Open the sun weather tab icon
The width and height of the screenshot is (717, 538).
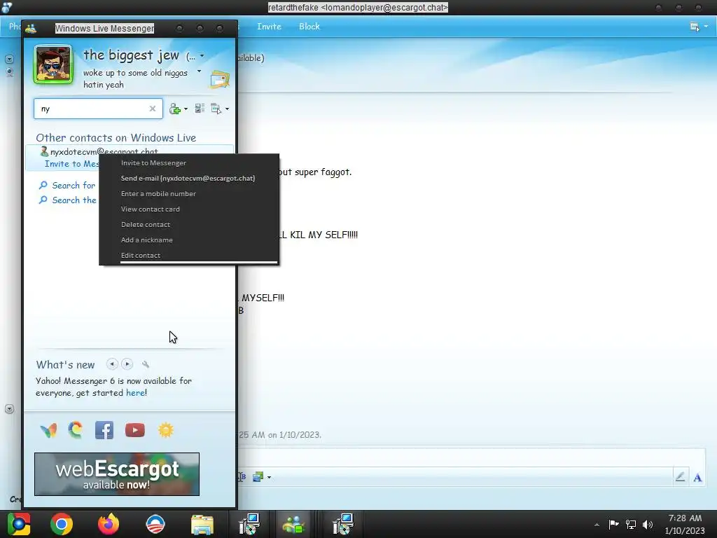(x=165, y=431)
